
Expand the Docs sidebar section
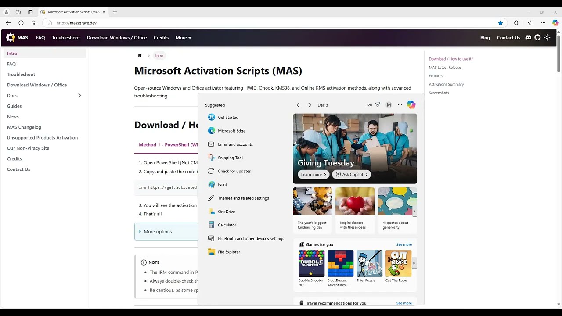pyautogui.click(x=79, y=95)
